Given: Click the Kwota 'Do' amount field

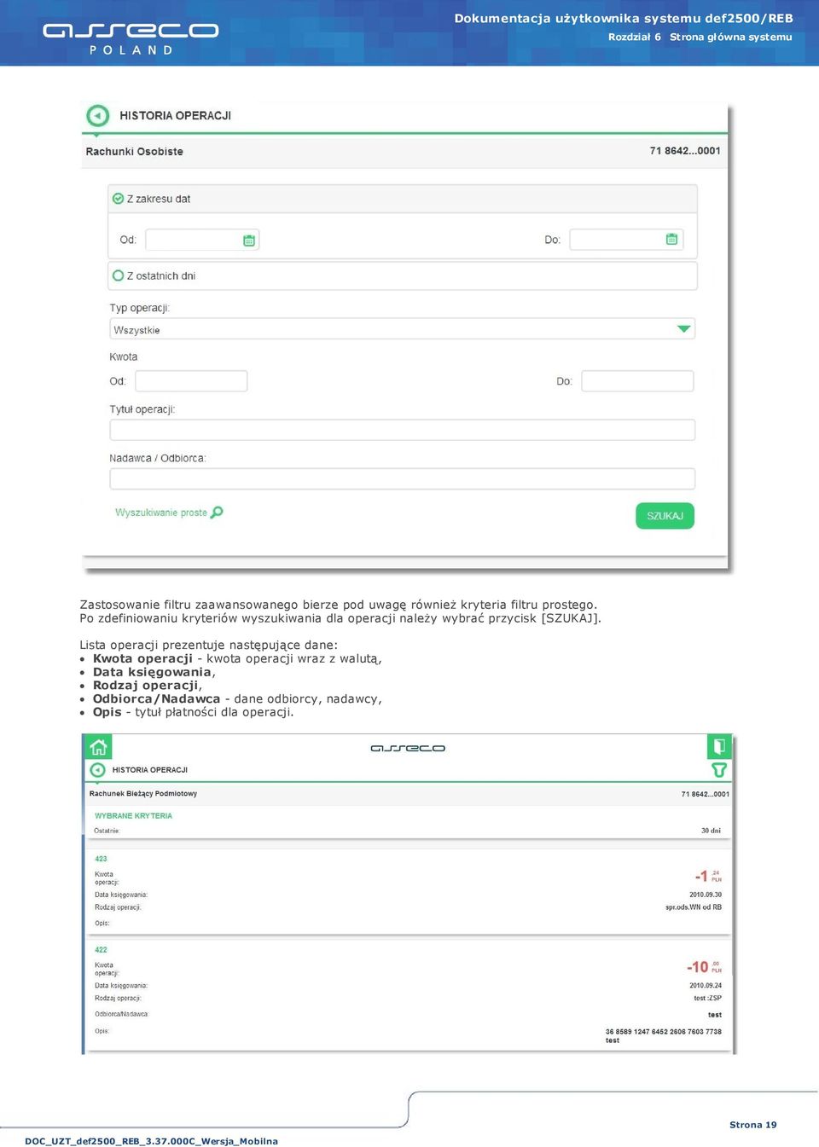Looking at the screenshot, I should point(637,381).
